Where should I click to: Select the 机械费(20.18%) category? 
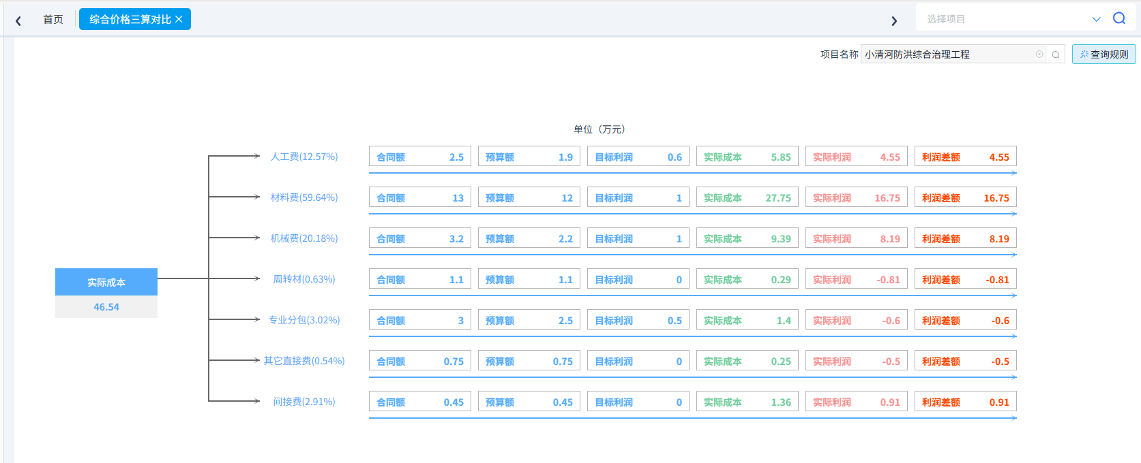tap(304, 238)
